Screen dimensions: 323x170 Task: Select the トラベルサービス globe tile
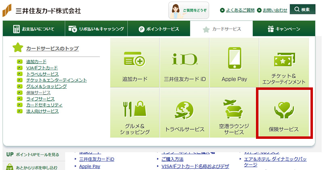pos(185,113)
